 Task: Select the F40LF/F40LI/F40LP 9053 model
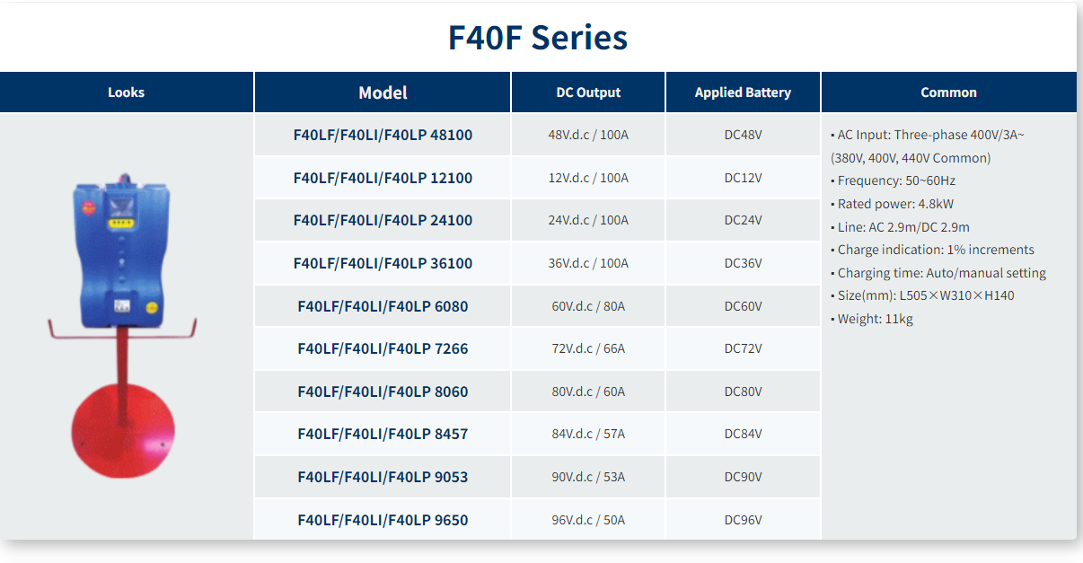click(x=383, y=477)
